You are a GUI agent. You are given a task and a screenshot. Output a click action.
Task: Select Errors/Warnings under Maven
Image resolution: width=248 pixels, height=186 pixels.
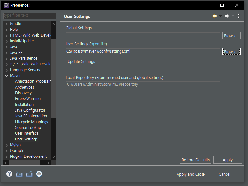[x=29, y=99]
